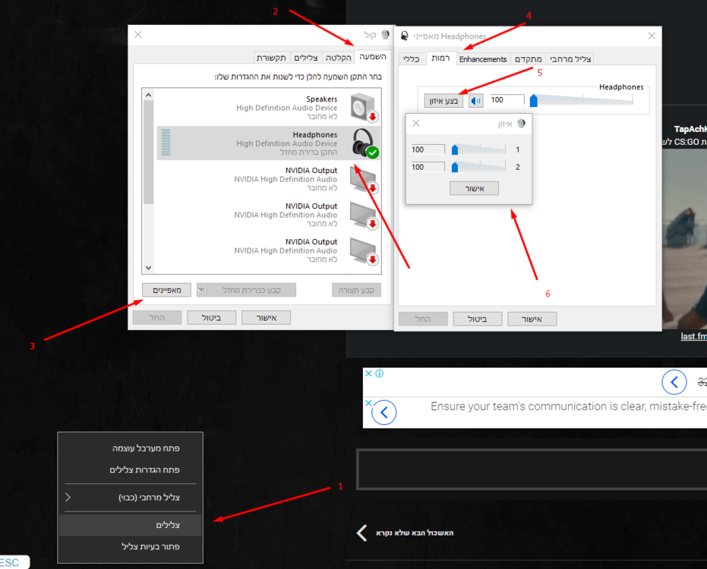Image resolution: width=707 pixels, height=569 pixels.
Task: Click the chevron beside האשכול הבא שלא נקרא
Action: pos(362,533)
